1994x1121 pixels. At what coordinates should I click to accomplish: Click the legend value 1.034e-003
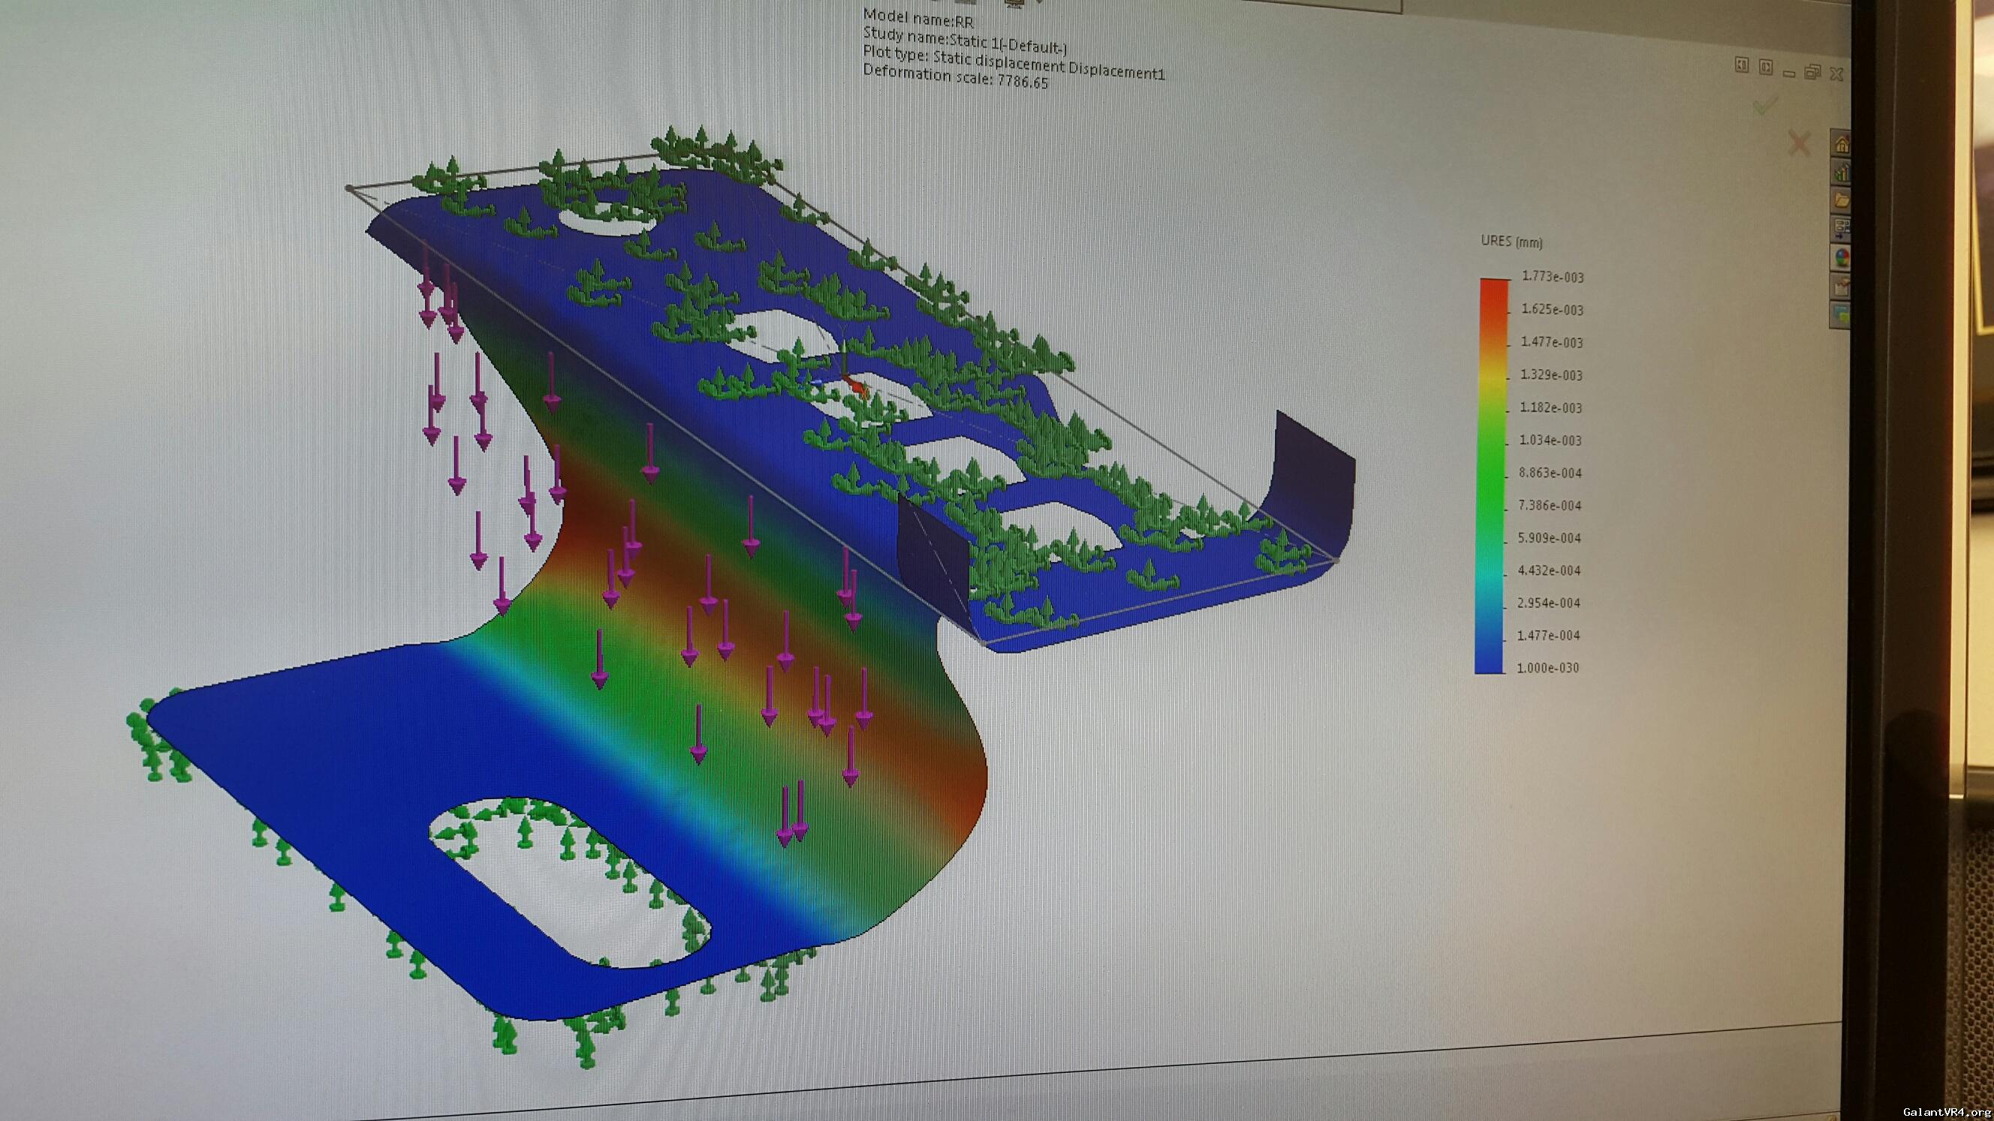coord(1551,440)
